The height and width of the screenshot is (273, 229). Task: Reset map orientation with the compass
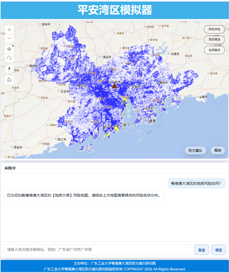tap(9, 69)
